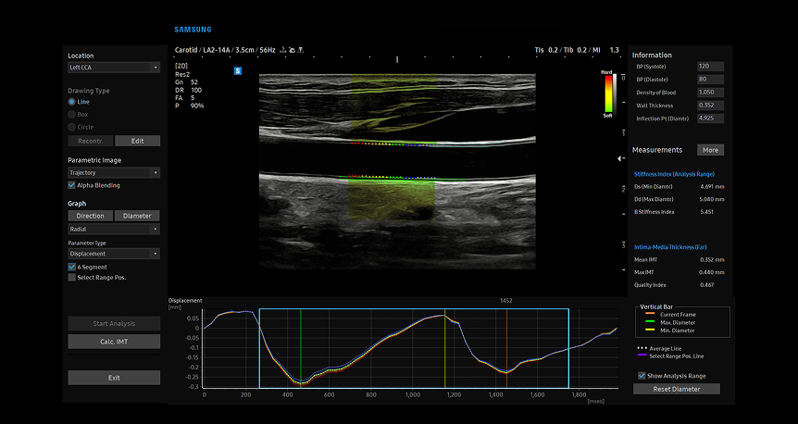Click the More button beside Measurements

pos(710,150)
